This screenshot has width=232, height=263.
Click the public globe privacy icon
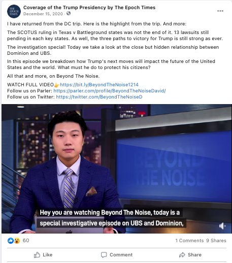pyautogui.click(x=69, y=13)
